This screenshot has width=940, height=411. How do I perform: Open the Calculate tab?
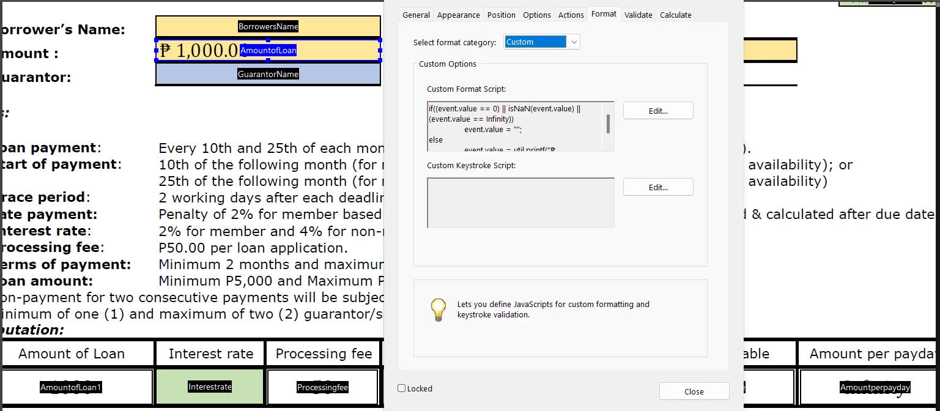(676, 15)
